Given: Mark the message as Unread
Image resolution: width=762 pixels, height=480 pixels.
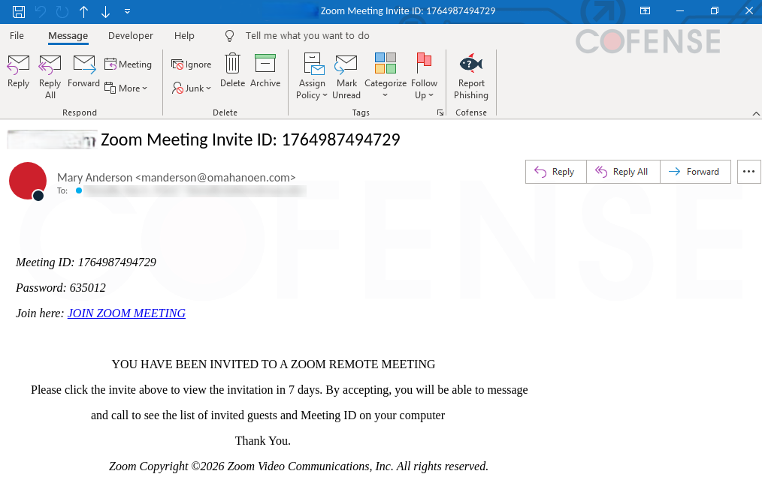Looking at the screenshot, I should point(346,76).
